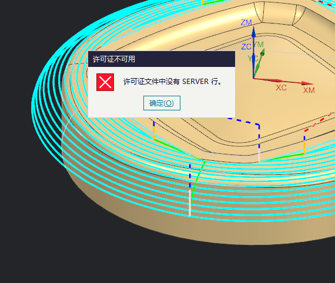Select the ZM axis label
335x283 pixels.
pos(246,22)
